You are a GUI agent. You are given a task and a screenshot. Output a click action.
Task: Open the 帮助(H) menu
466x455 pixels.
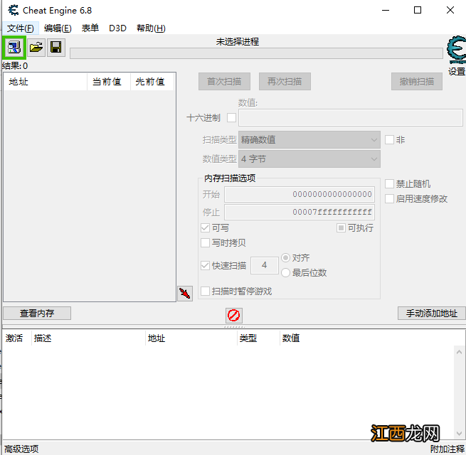coord(151,28)
